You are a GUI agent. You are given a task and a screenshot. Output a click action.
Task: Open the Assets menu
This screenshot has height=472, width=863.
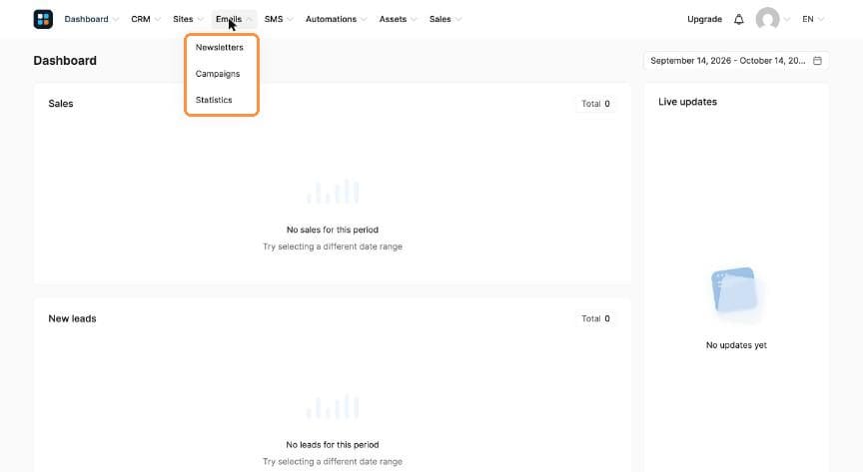click(398, 19)
